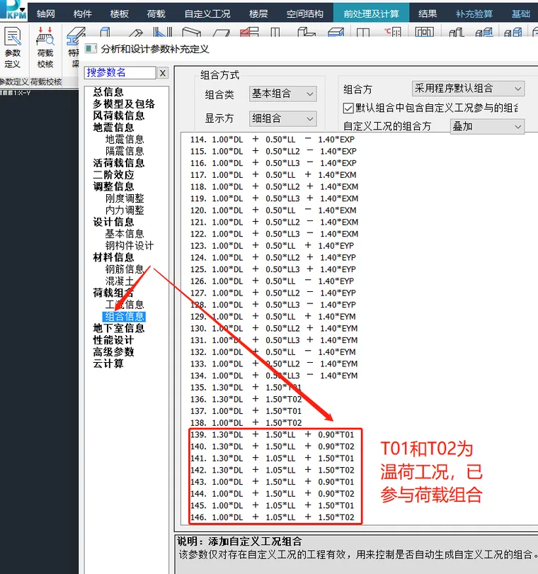The height and width of the screenshot is (574, 538).
Task: Select 云计算 in the parameter tree
Action: point(108,364)
